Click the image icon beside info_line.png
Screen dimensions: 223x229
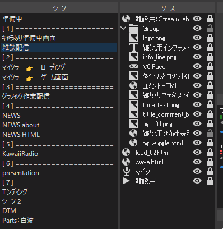pos(134,57)
